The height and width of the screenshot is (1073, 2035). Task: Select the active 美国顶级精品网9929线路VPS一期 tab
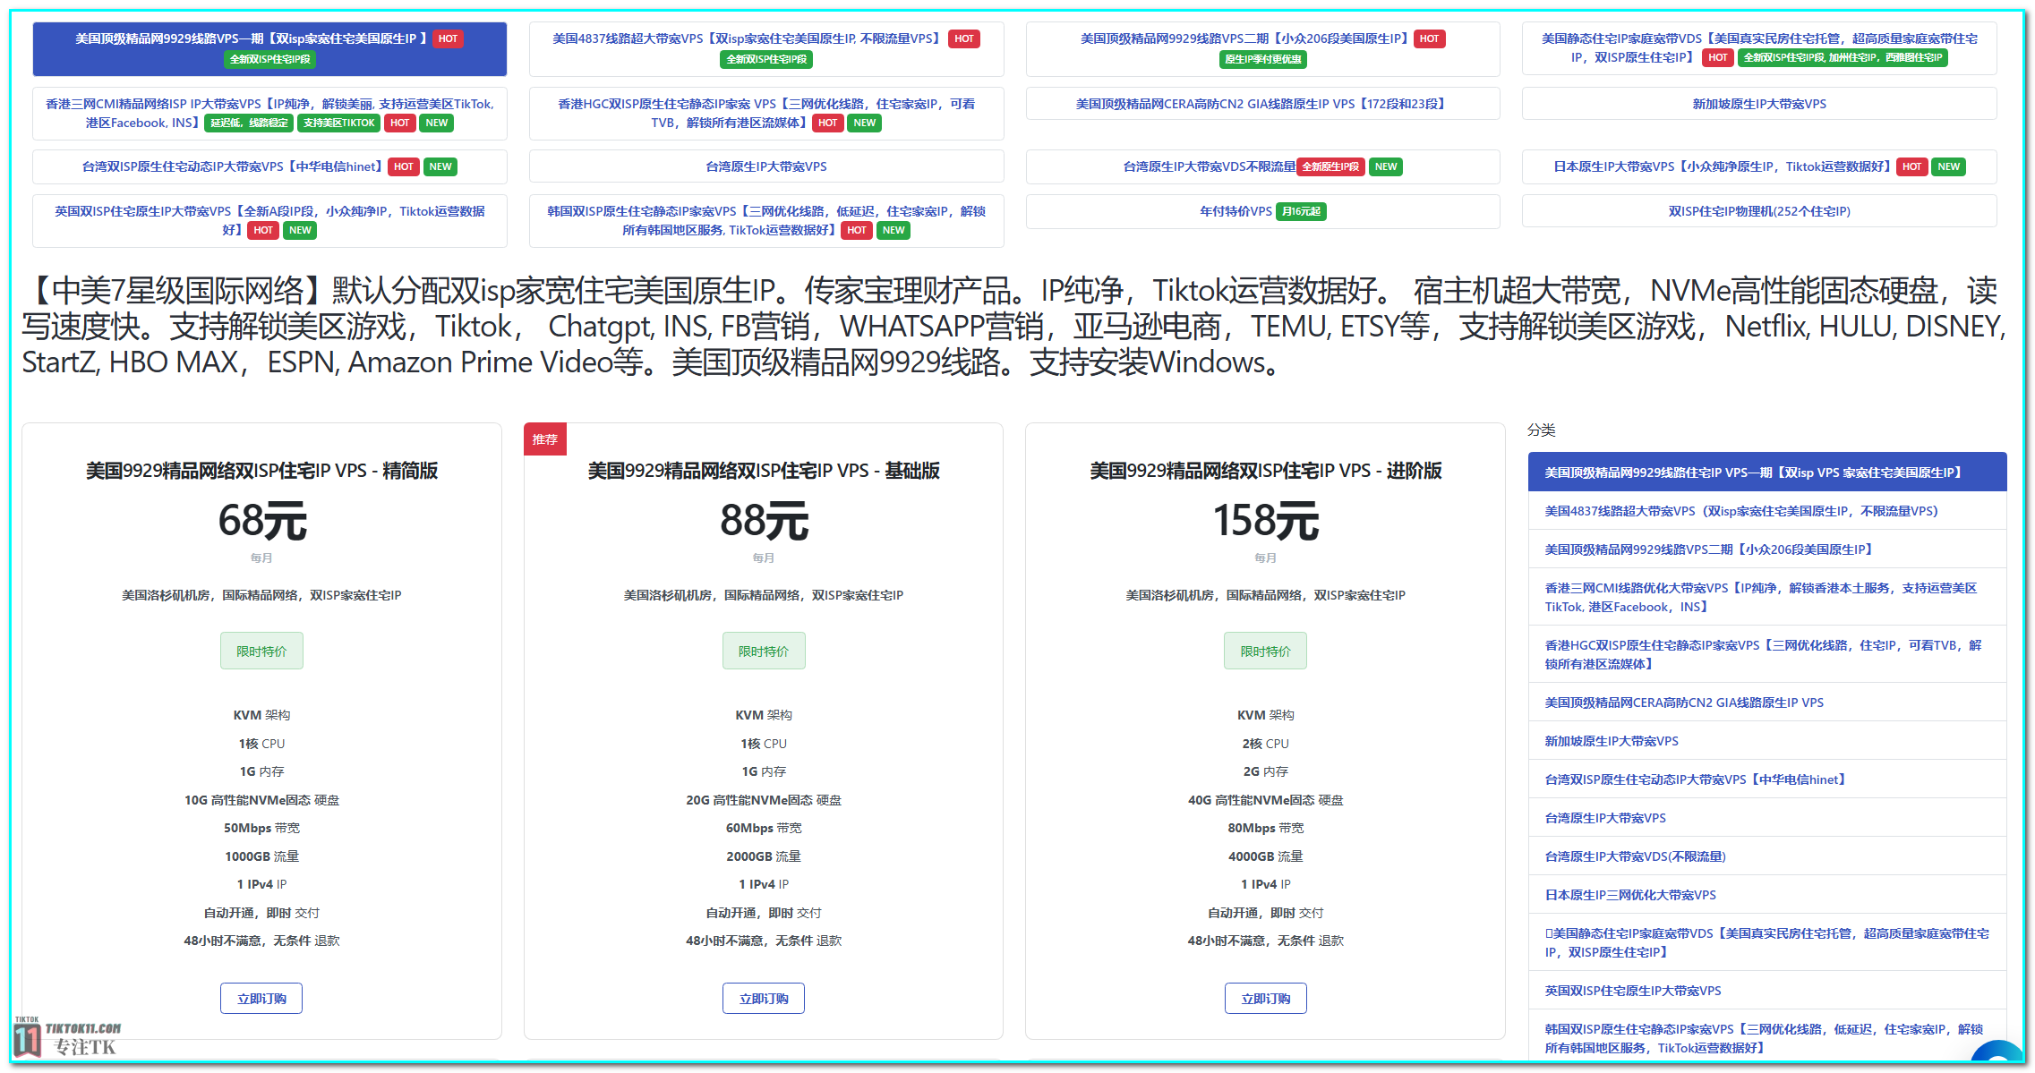(269, 49)
